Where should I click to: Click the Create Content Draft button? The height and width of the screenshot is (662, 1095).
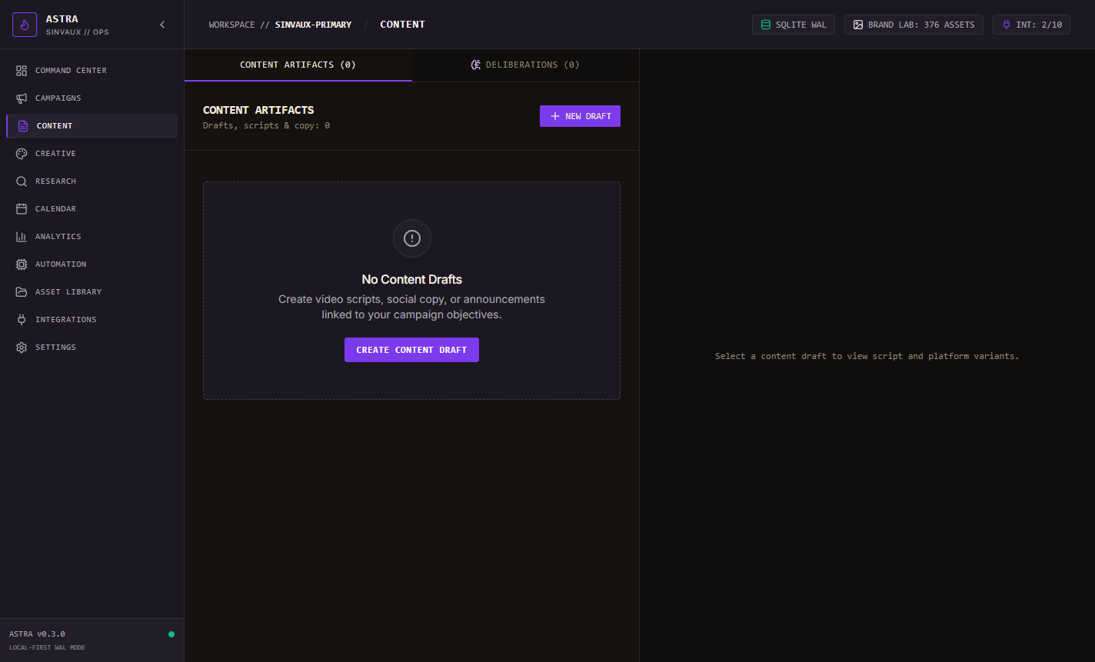click(411, 350)
